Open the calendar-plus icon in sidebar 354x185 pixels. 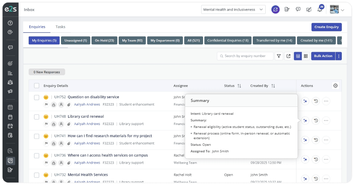(10, 126)
